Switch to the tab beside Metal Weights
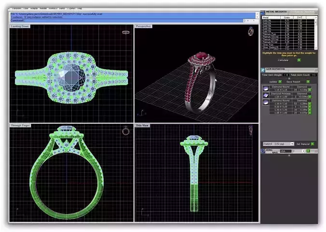Viewport: 326px width, 232px height. (301, 12)
